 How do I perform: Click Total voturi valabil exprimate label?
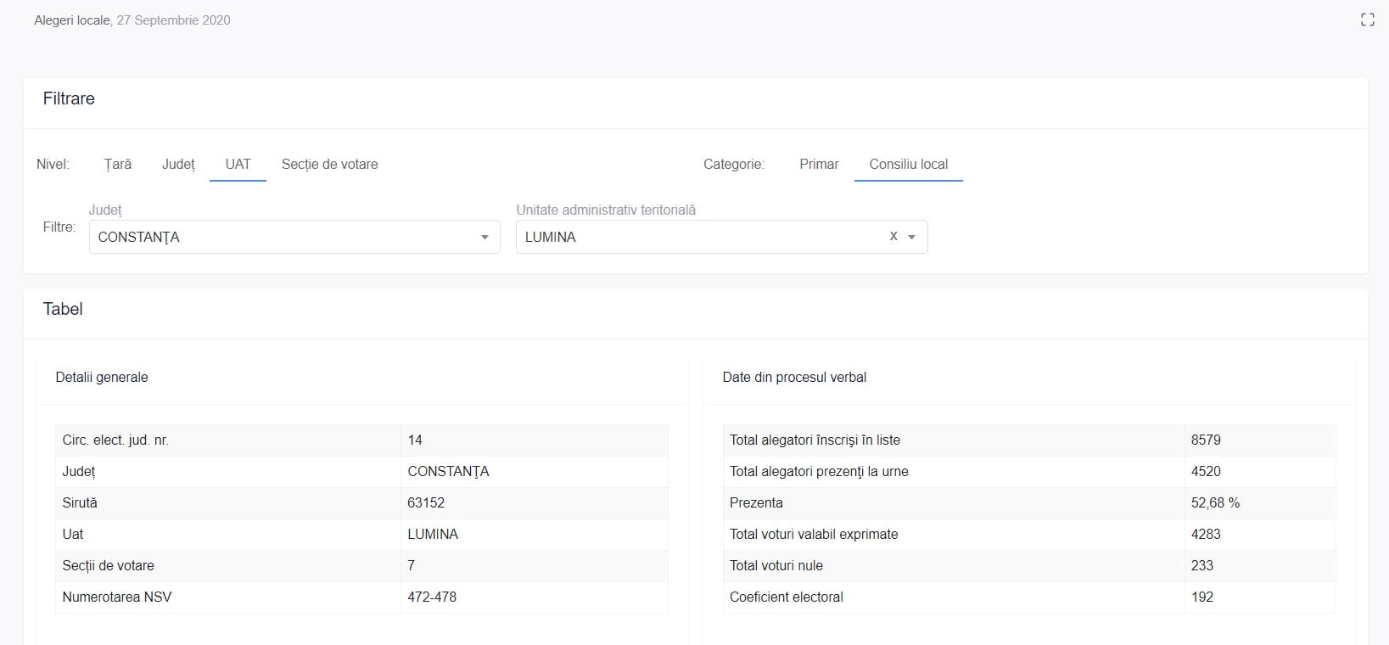coord(814,534)
